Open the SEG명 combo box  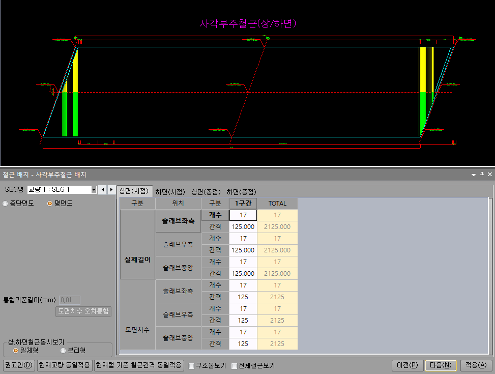(62, 189)
